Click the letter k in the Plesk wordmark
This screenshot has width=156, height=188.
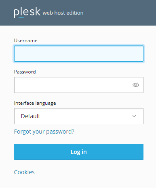(38, 12)
